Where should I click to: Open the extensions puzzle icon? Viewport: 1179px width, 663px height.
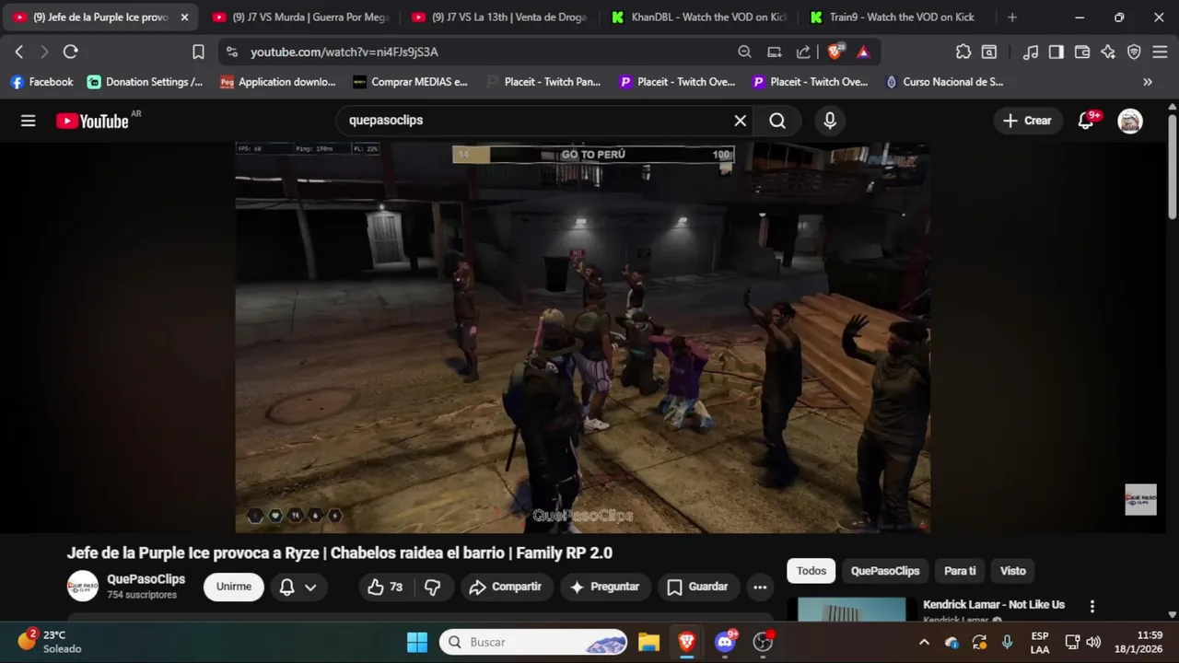coord(963,52)
